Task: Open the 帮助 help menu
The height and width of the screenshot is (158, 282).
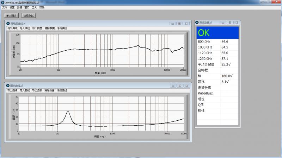Action: tap(42, 7)
